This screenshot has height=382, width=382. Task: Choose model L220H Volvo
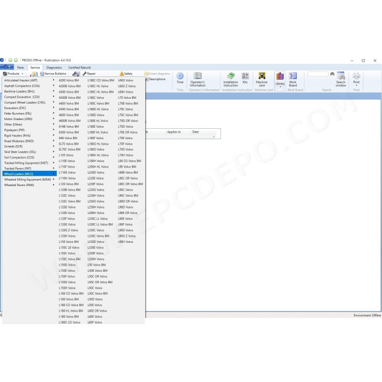click(x=96, y=195)
